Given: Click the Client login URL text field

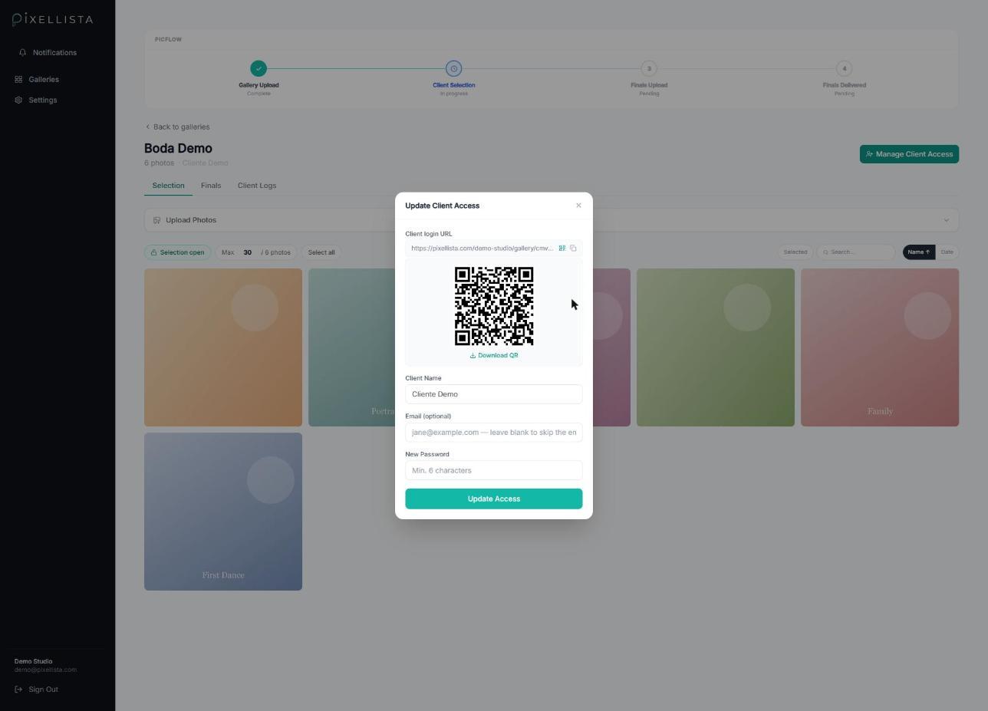Looking at the screenshot, I should 482,249.
